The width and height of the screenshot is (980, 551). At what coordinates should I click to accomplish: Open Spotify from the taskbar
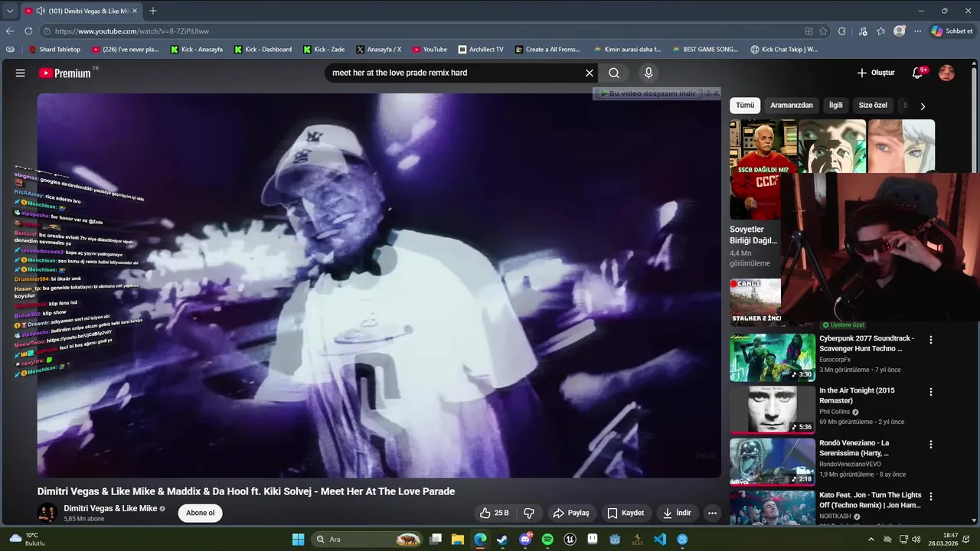point(547,540)
